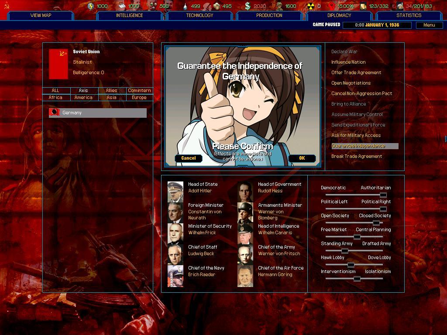The image size is (447, 335).
Task: Filter countries by America
Action: pyautogui.click(x=83, y=97)
